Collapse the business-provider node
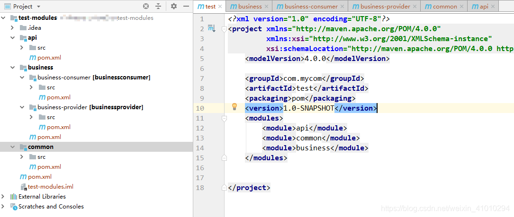 click(x=22, y=107)
